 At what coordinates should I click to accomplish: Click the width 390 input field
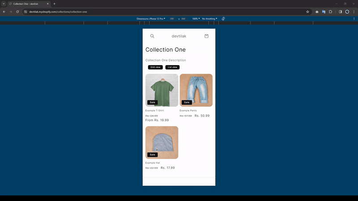click(x=172, y=19)
